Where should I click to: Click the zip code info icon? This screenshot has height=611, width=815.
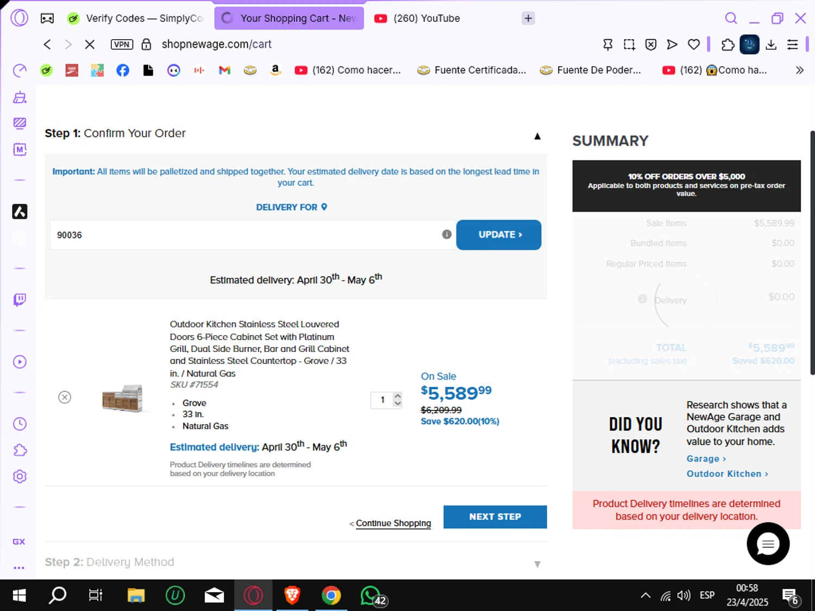(447, 235)
